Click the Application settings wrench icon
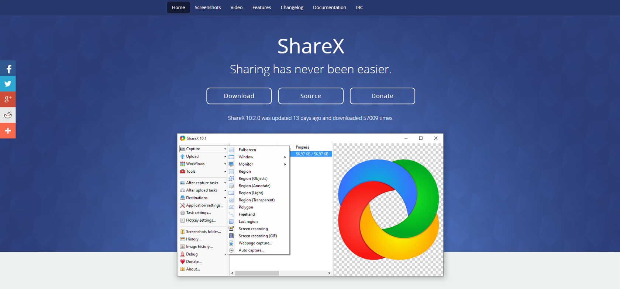620x289 pixels. pyautogui.click(x=182, y=205)
